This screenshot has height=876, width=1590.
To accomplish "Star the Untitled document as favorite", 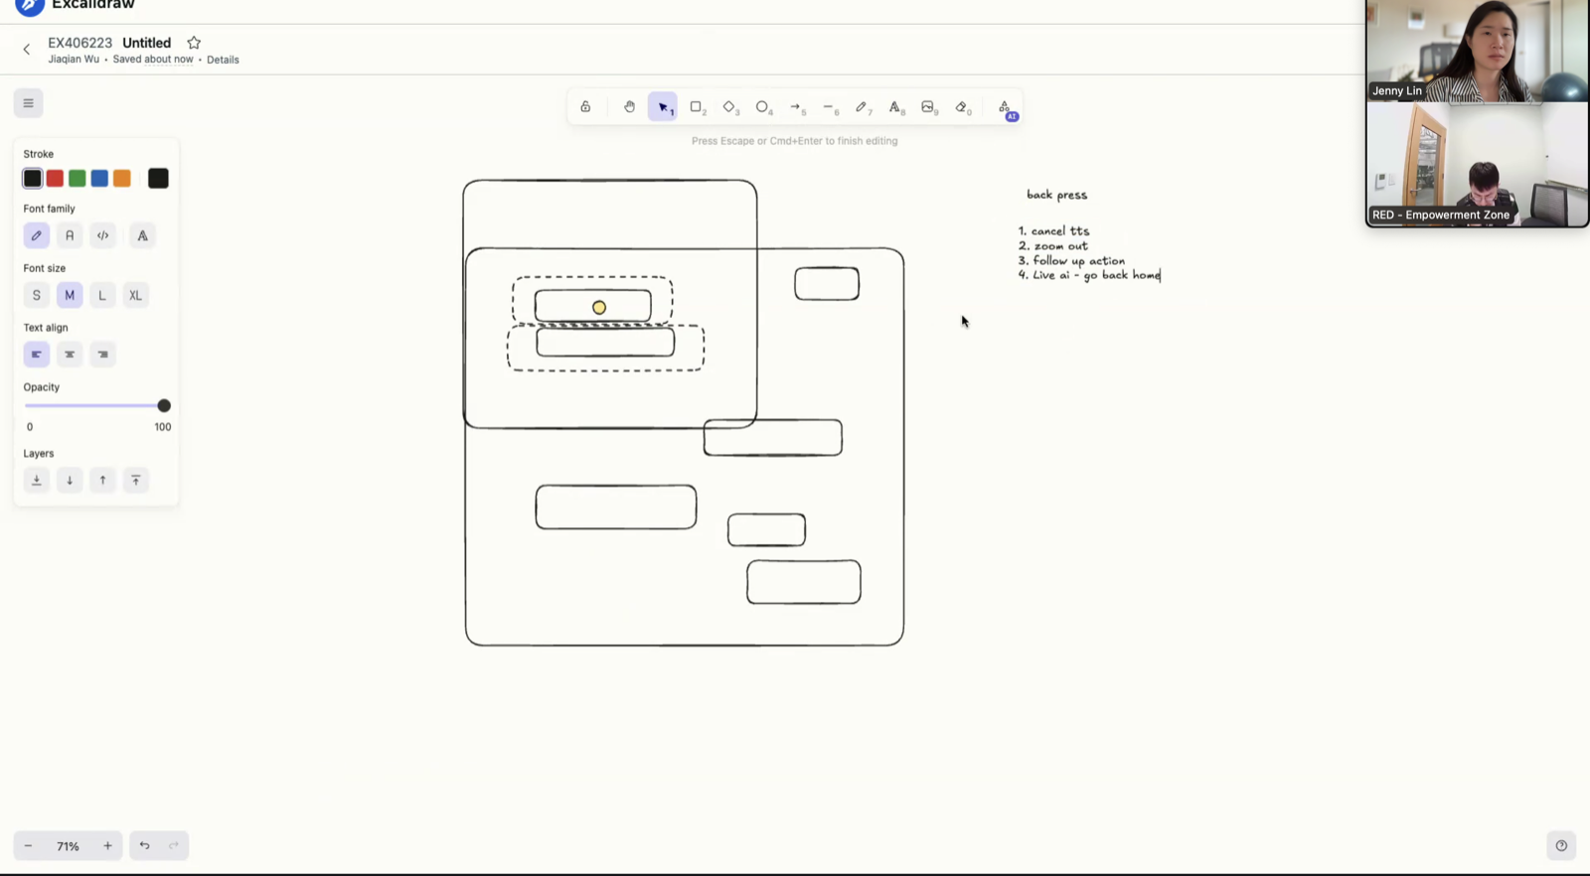I will point(194,43).
